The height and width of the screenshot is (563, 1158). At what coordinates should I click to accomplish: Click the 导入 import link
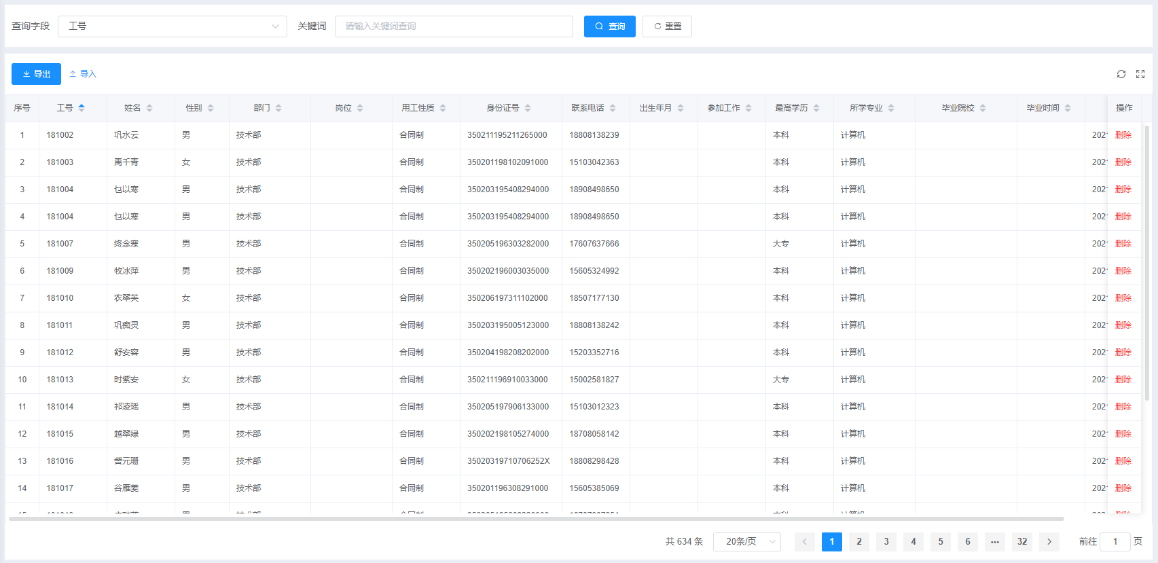(83, 74)
